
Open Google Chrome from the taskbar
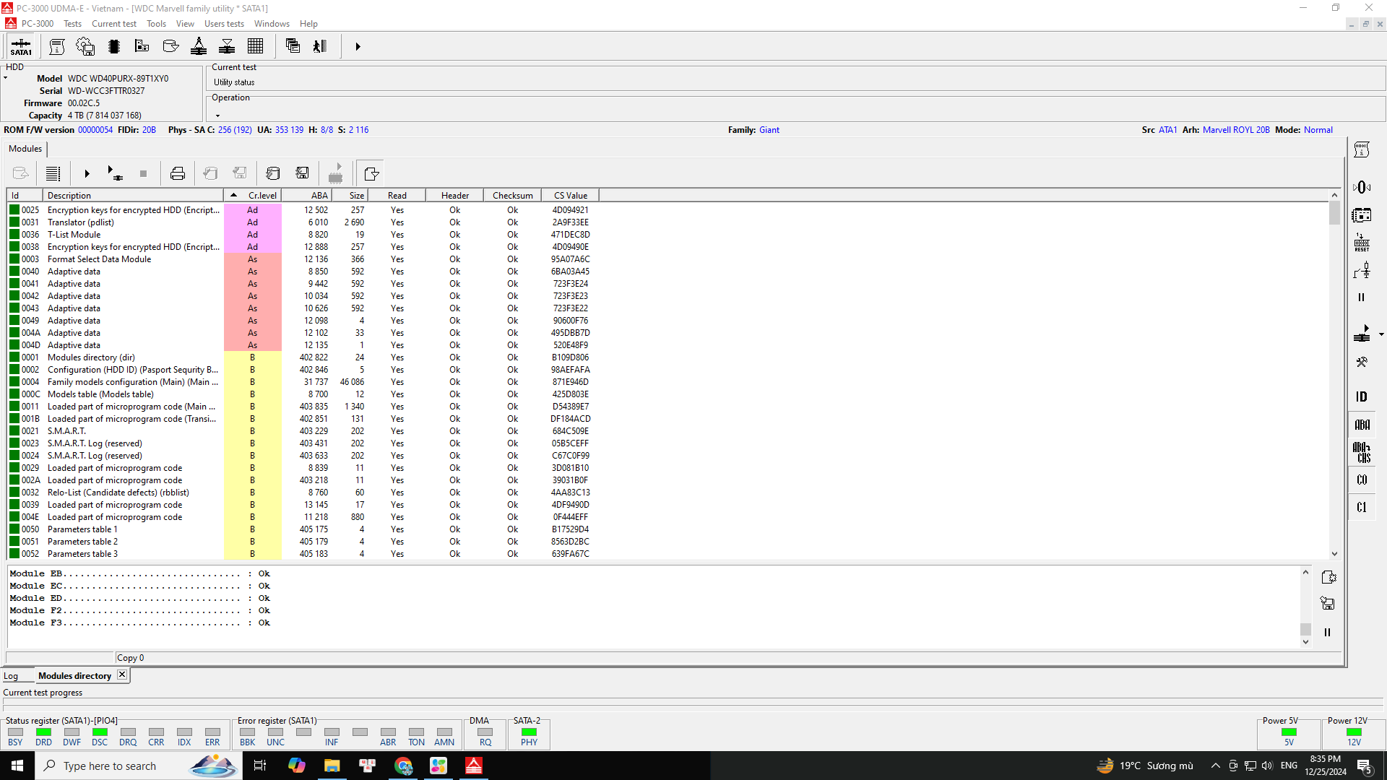[x=403, y=766]
